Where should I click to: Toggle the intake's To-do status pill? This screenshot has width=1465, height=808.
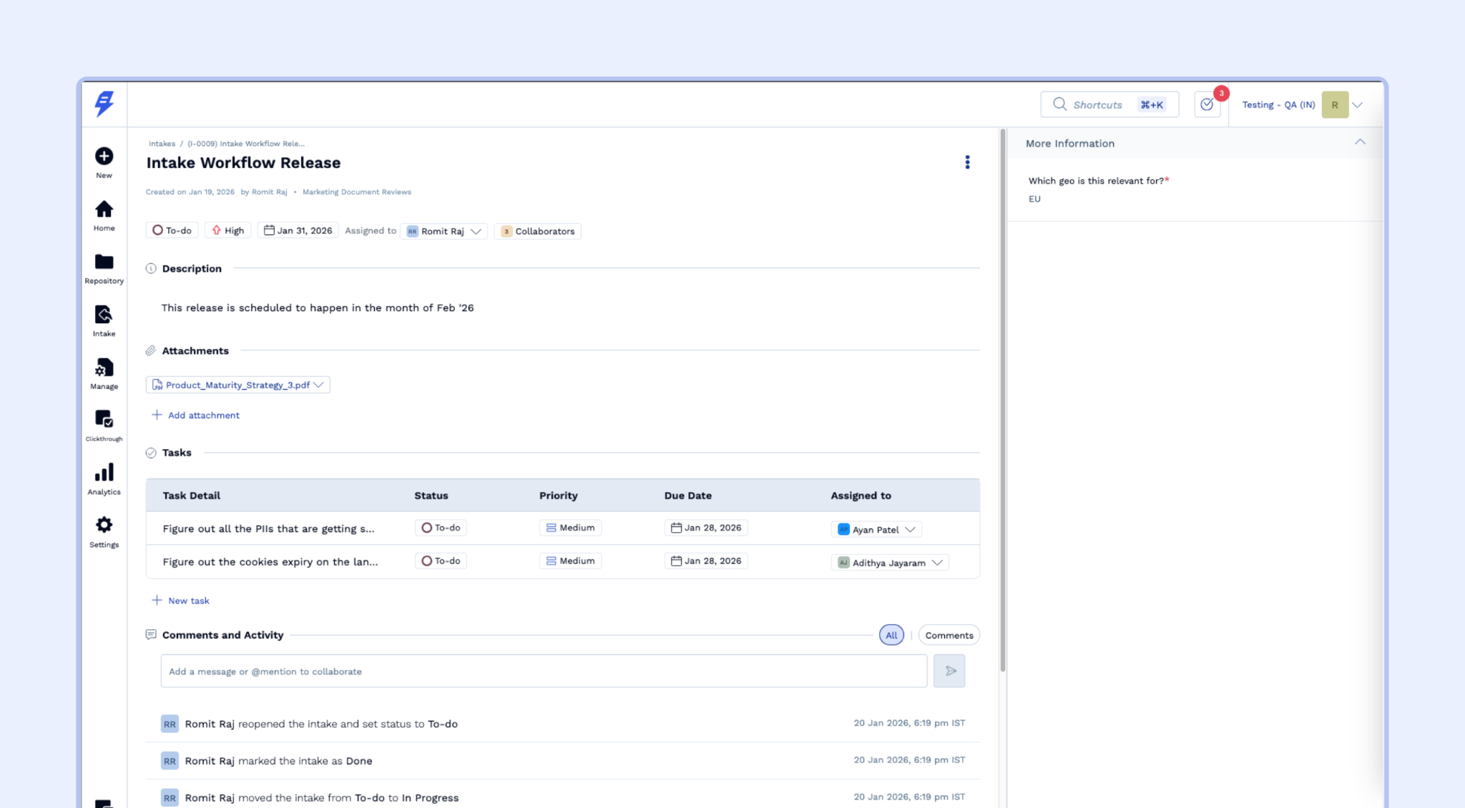(172, 231)
